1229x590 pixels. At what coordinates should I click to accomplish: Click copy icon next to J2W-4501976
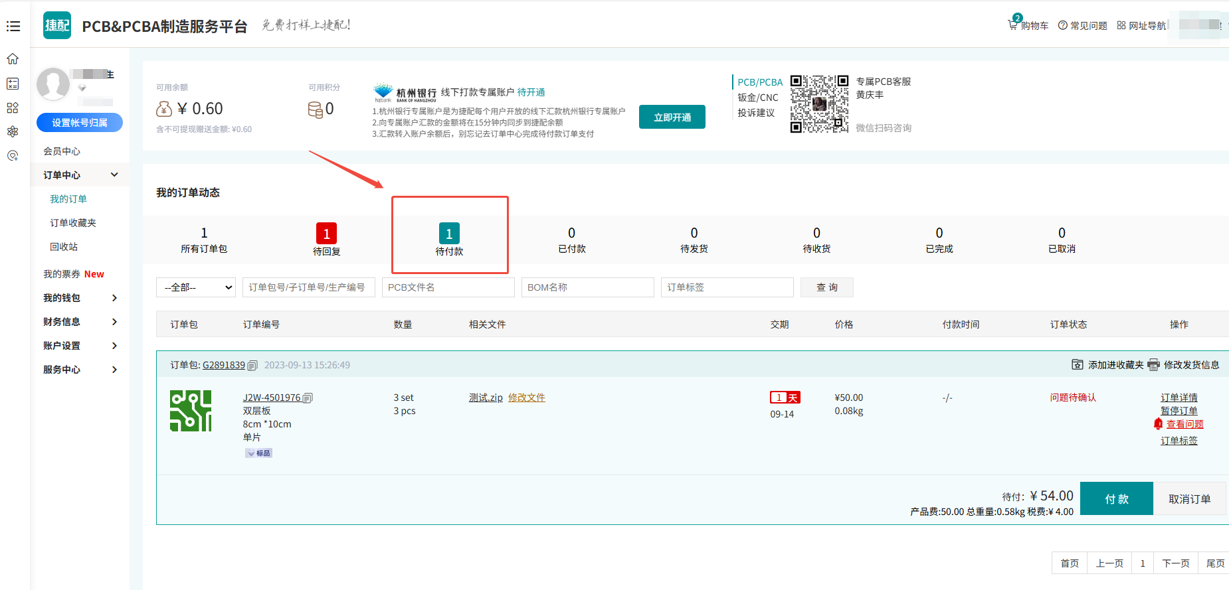point(308,398)
